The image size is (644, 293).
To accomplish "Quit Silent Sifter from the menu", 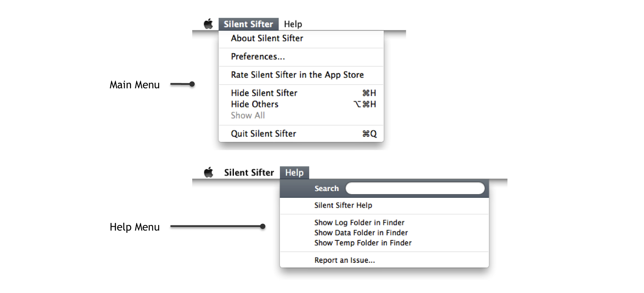I will (x=263, y=133).
